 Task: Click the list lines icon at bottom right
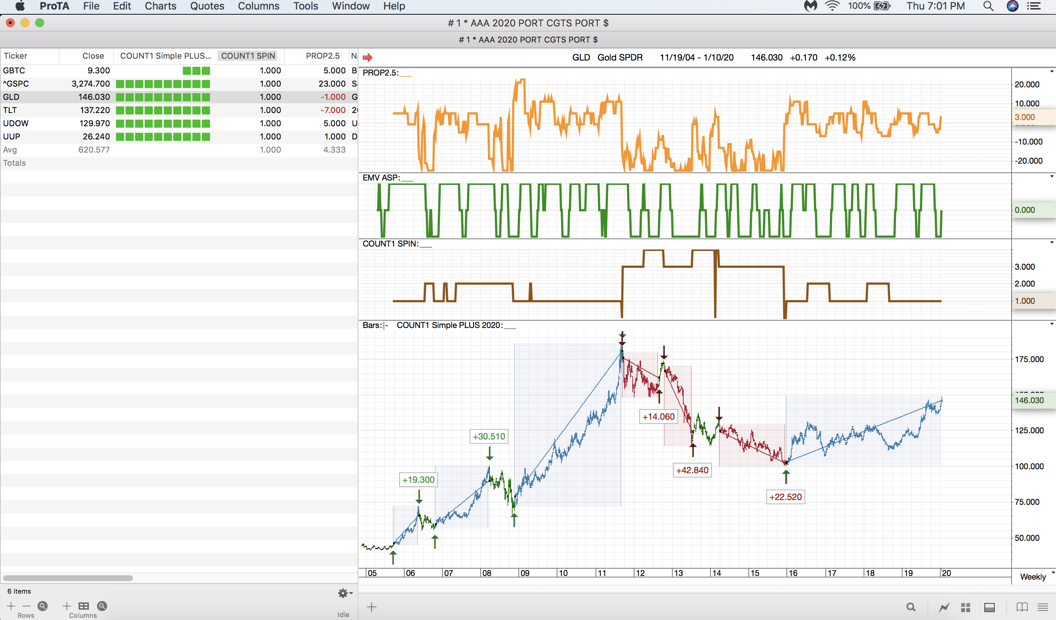point(1043,607)
